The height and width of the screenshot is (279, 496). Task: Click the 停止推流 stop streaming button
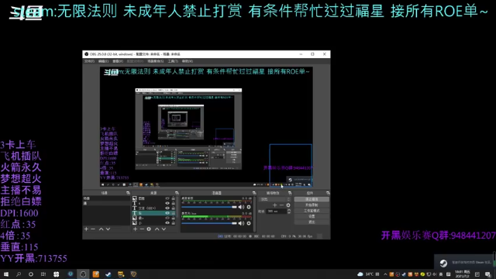pos(312,199)
